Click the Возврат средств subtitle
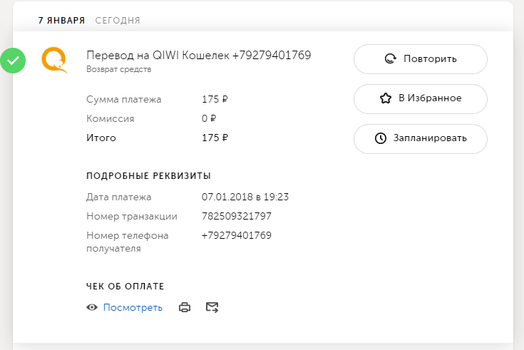 coord(118,70)
